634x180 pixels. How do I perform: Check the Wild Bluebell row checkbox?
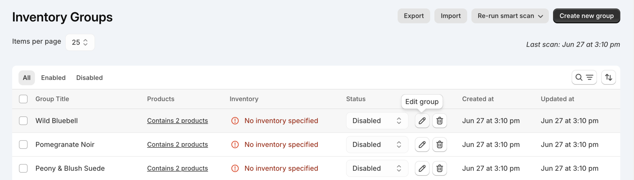pos(23,121)
